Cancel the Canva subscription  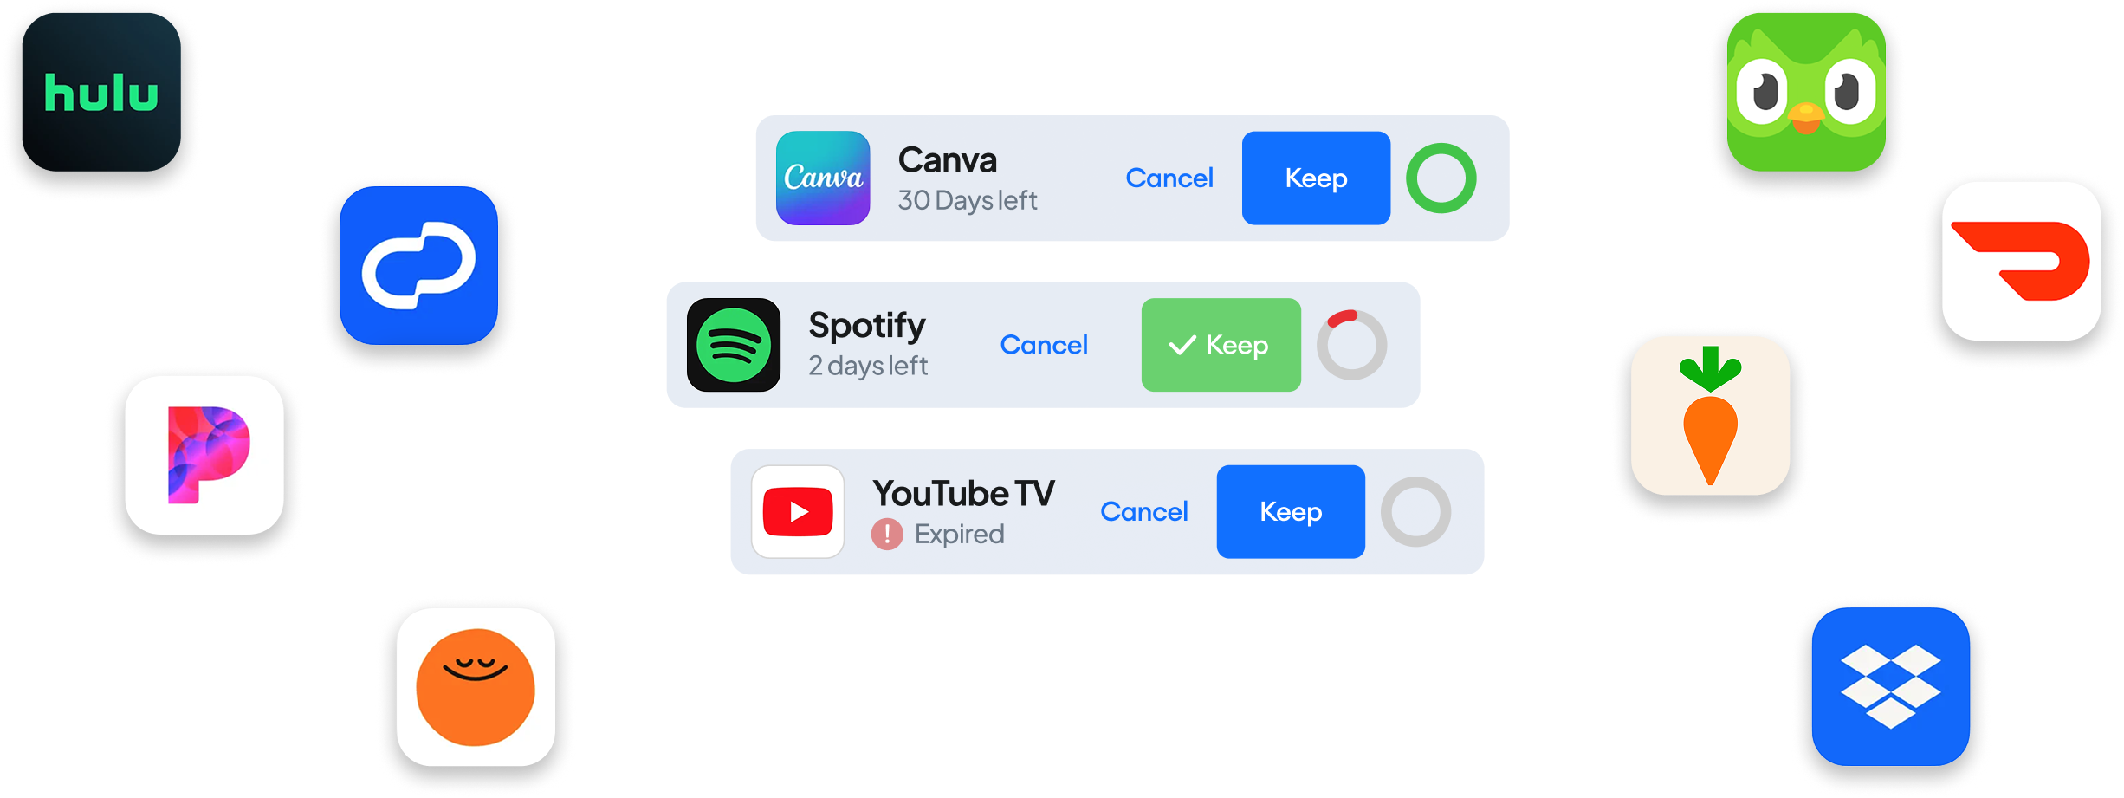(x=1169, y=178)
